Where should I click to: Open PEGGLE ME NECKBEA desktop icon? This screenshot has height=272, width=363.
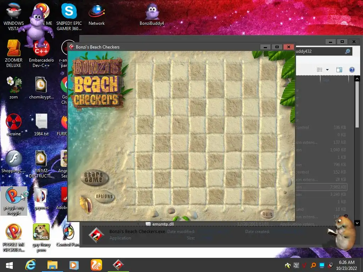tap(14, 238)
